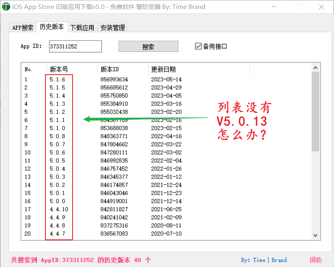
Task: Click the app logo icon in title bar
Action: click(x=6, y=6)
